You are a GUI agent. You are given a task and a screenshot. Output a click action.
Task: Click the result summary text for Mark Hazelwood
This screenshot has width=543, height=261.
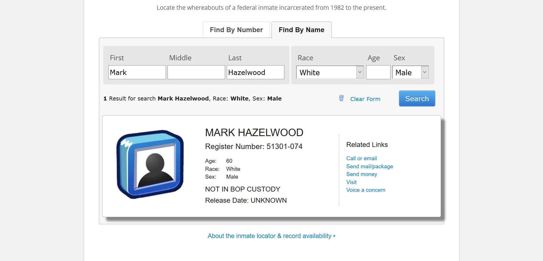[x=192, y=98]
